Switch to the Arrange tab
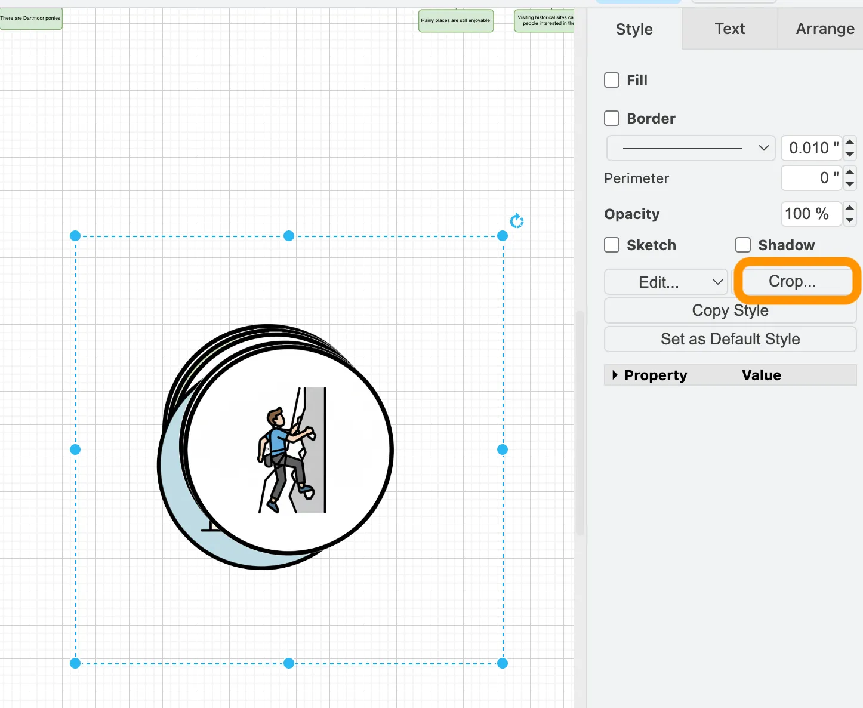The width and height of the screenshot is (863, 708). coord(825,29)
